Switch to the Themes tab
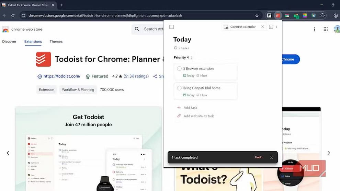Viewport: 340px width, 191px height. 56,41
